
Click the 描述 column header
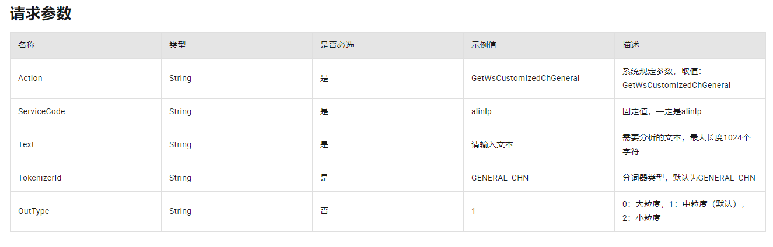point(631,45)
